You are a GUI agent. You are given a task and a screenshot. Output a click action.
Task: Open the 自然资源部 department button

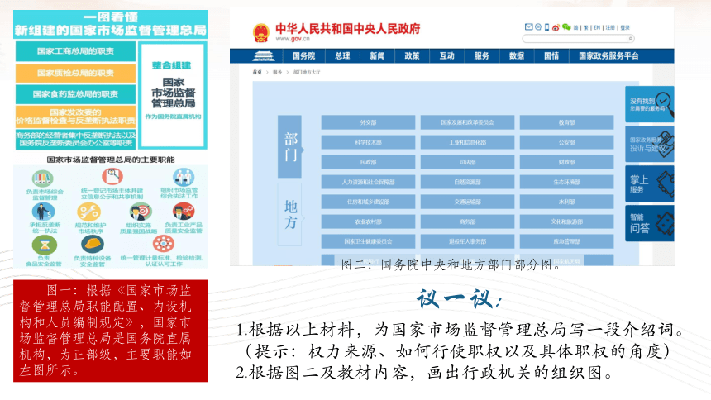pos(467,182)
